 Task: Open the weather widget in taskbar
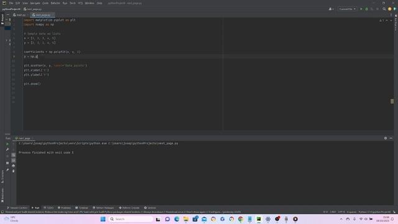coord(11,219)
